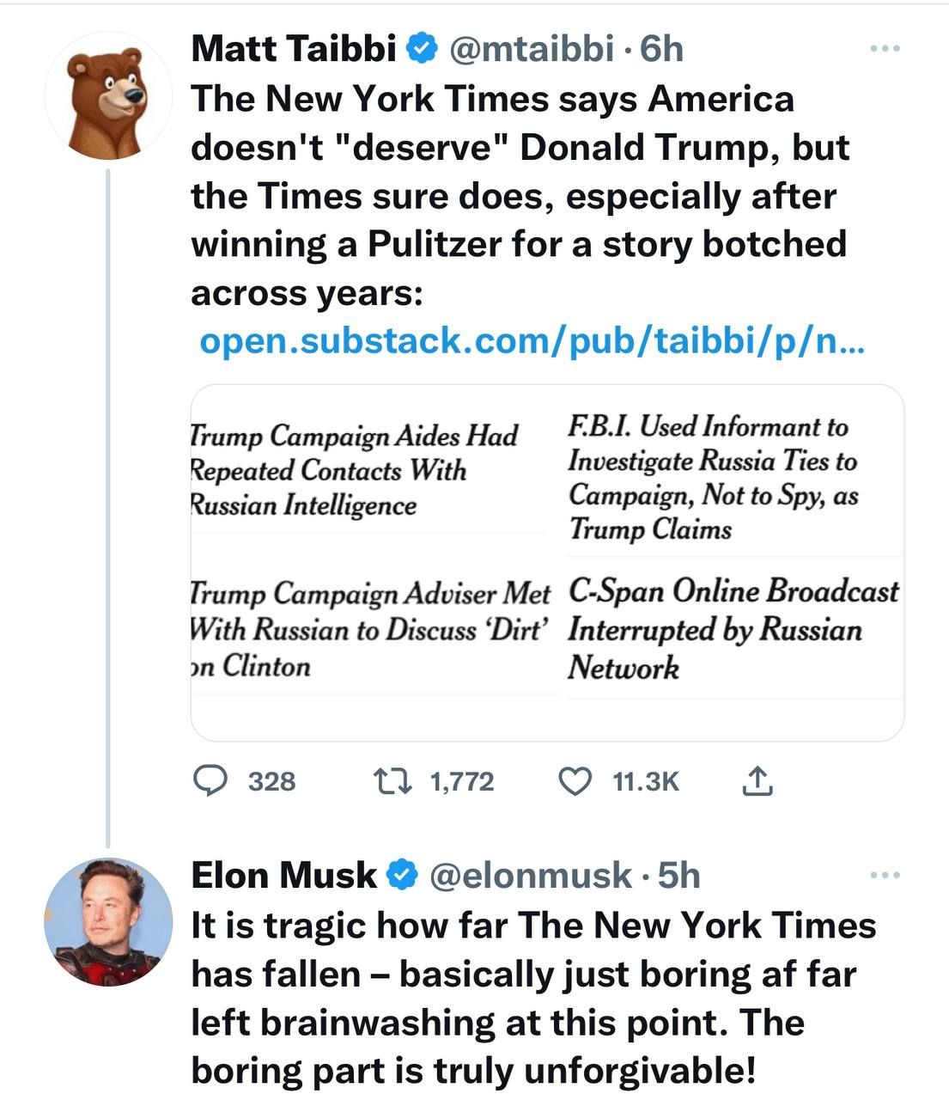Retweet Matt Taibbi's tweet

(392, 781)
